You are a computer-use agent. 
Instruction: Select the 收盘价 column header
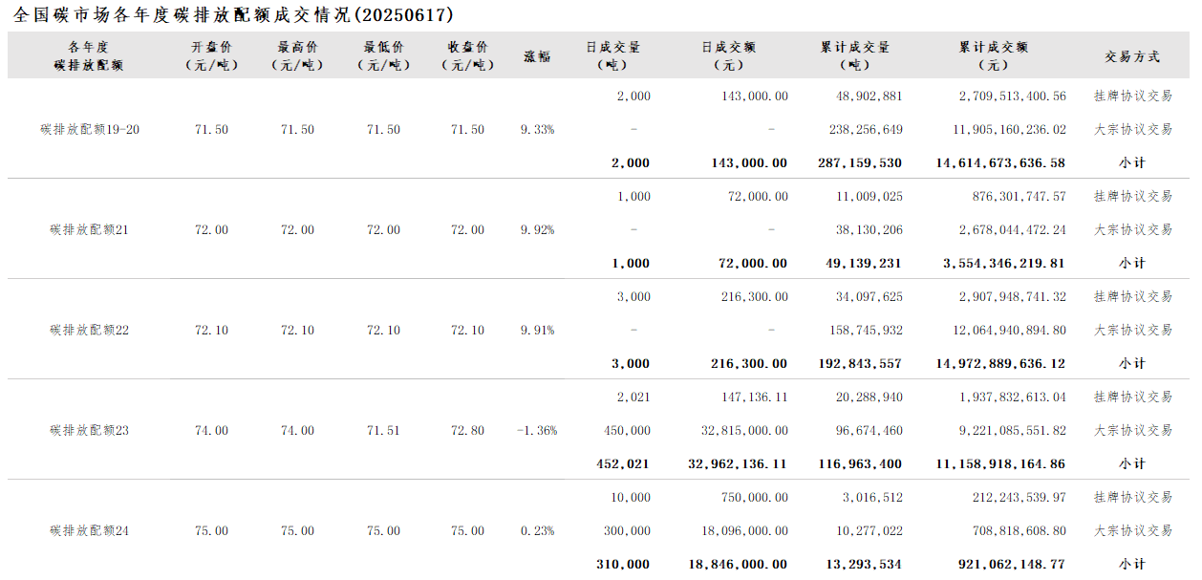coord(468,56)
